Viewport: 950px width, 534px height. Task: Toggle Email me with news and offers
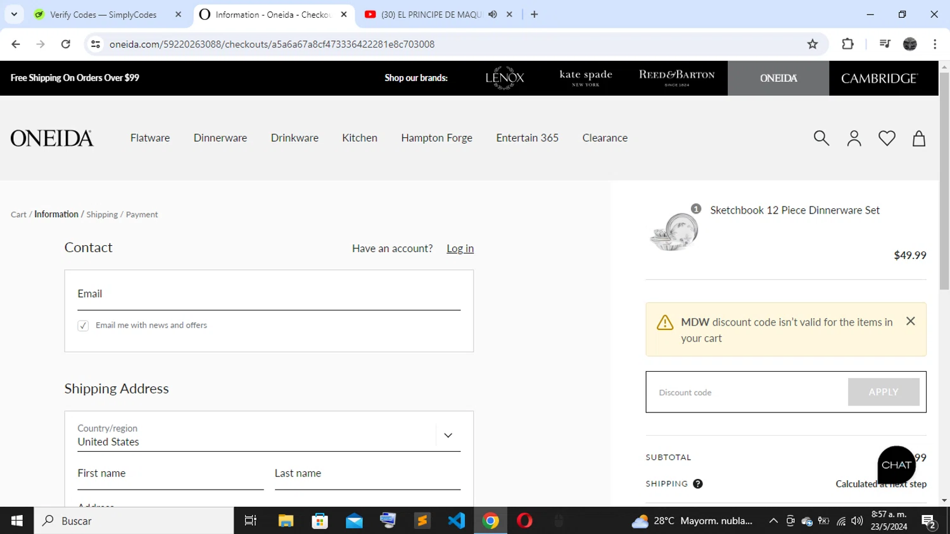[x=83, y=326]
